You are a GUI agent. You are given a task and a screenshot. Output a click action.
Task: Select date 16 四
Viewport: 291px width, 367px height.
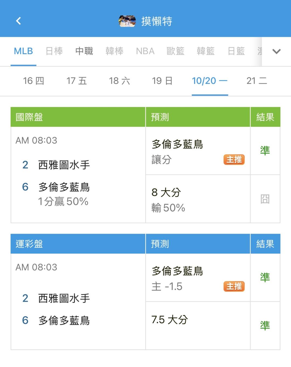[x=33, y=81]
